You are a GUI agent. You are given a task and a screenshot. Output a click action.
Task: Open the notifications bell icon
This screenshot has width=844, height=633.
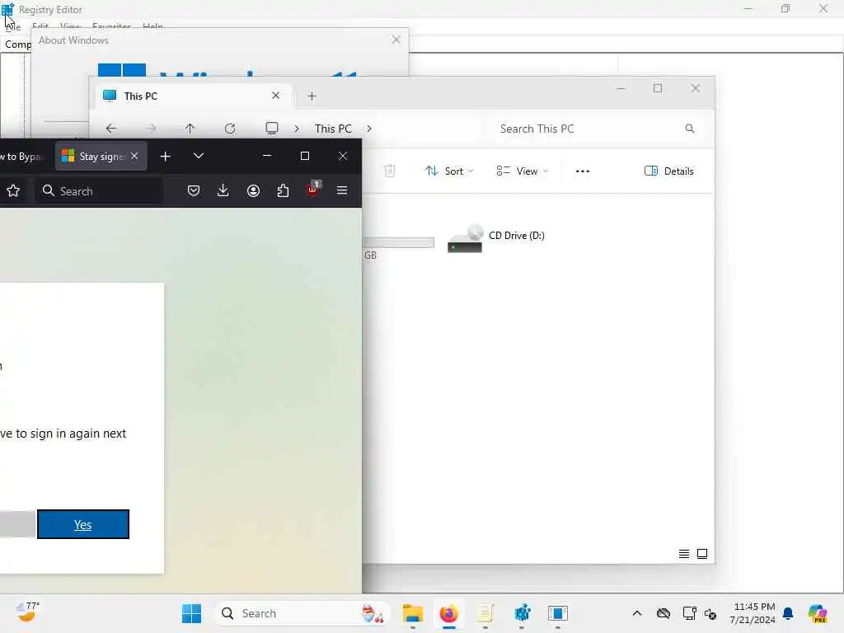click(788, 613)
